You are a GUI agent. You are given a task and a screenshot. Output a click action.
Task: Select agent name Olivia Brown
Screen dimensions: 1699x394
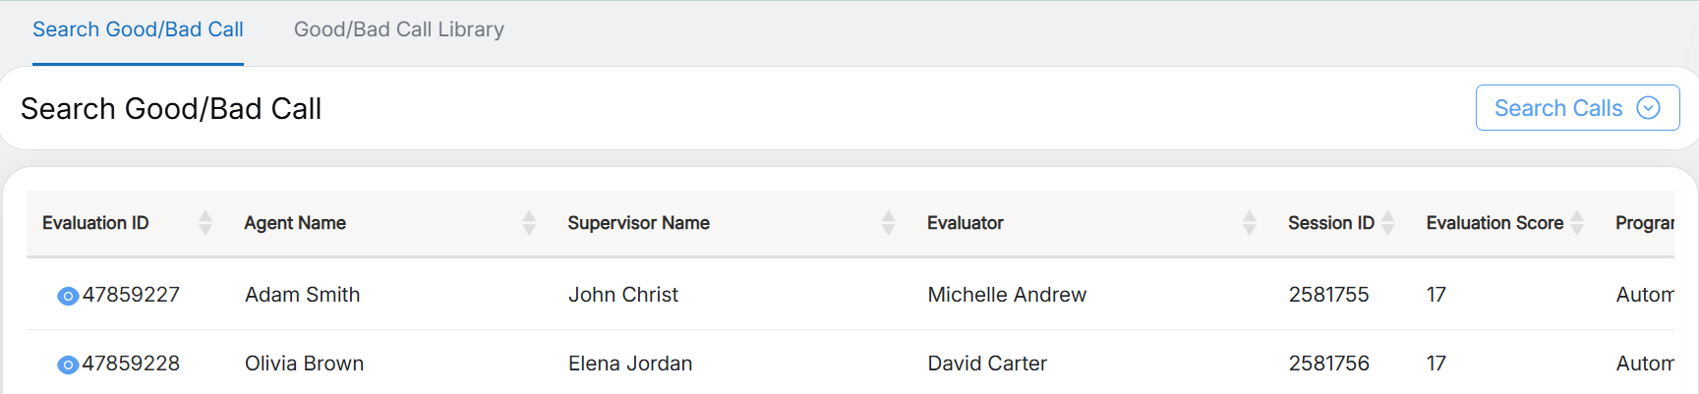[x=305, y=364]
